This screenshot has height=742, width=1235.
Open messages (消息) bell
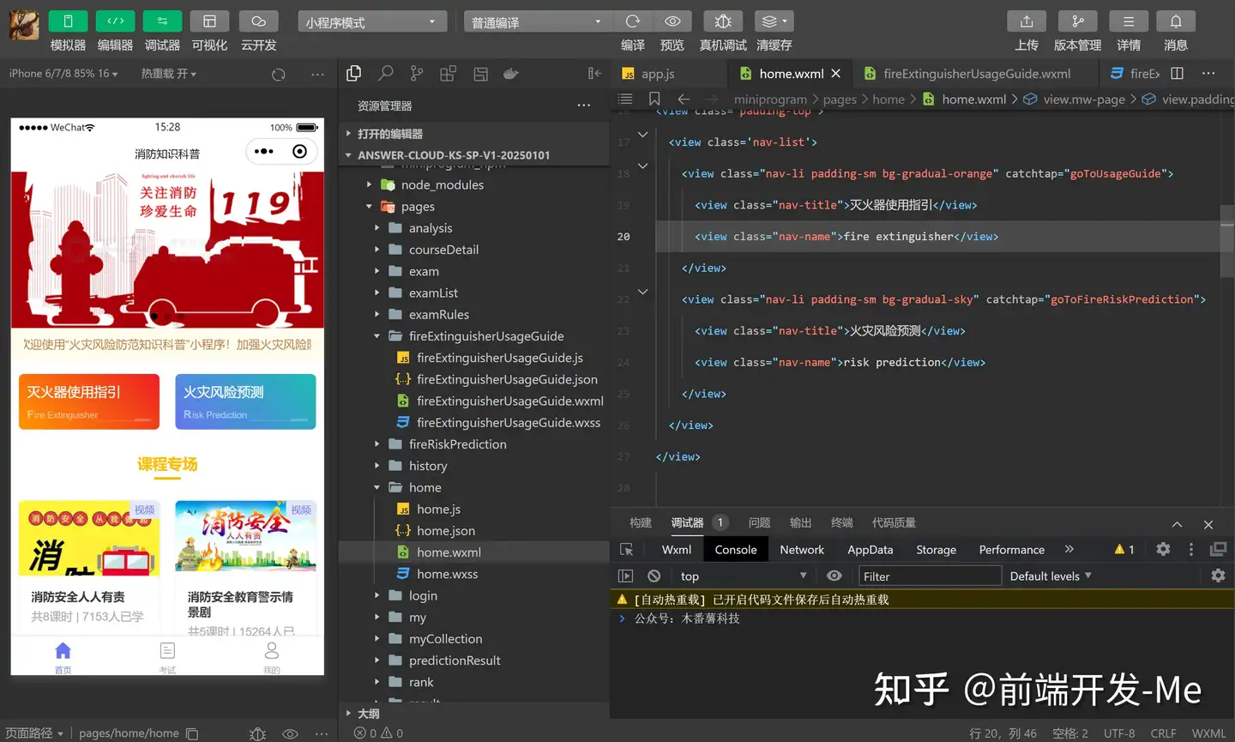click(x=1176, y=21)
